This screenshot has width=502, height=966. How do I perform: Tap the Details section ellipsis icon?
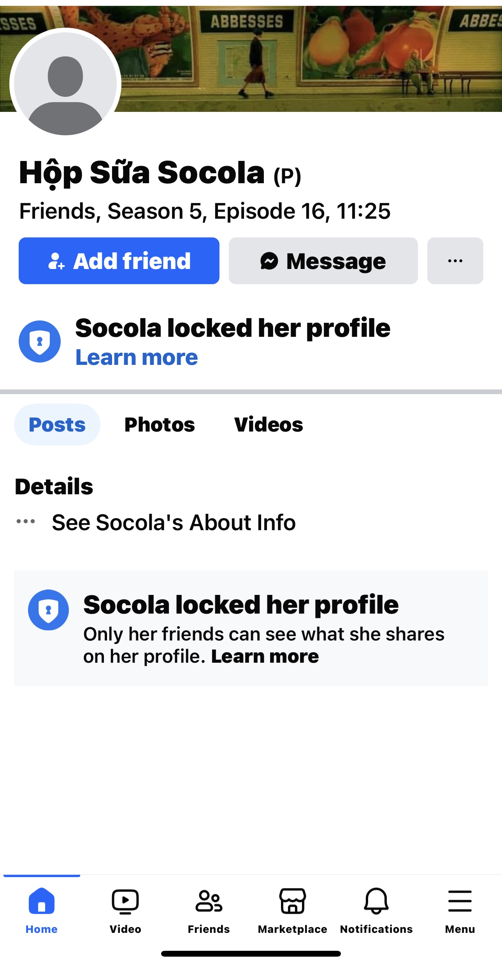pyautogui.click(x=26, y=521)
